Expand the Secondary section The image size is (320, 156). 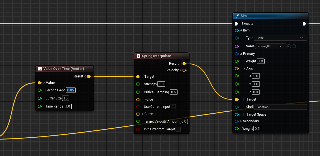pos(241,121)
